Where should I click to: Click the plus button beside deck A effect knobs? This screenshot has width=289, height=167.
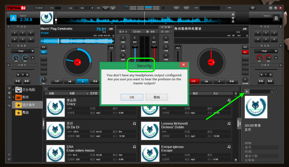[33, 58]
